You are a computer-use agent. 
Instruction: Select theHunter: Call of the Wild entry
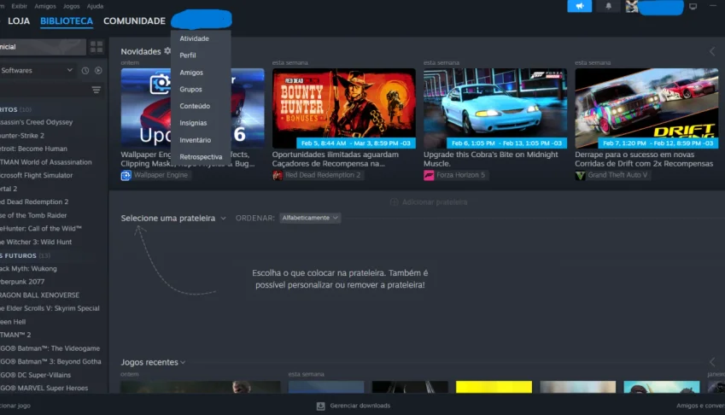(x=41, y=229)
